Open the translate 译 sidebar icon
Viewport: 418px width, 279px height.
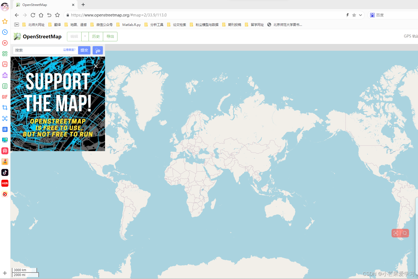(x=5, y=129)
